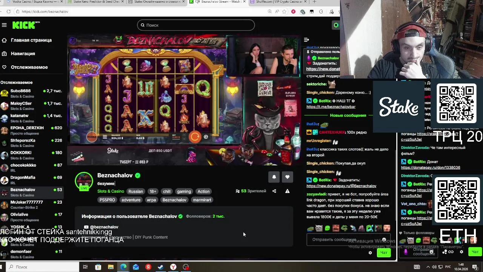Open Steam from taskbar

pyautogui.click(x=160, y=267)
